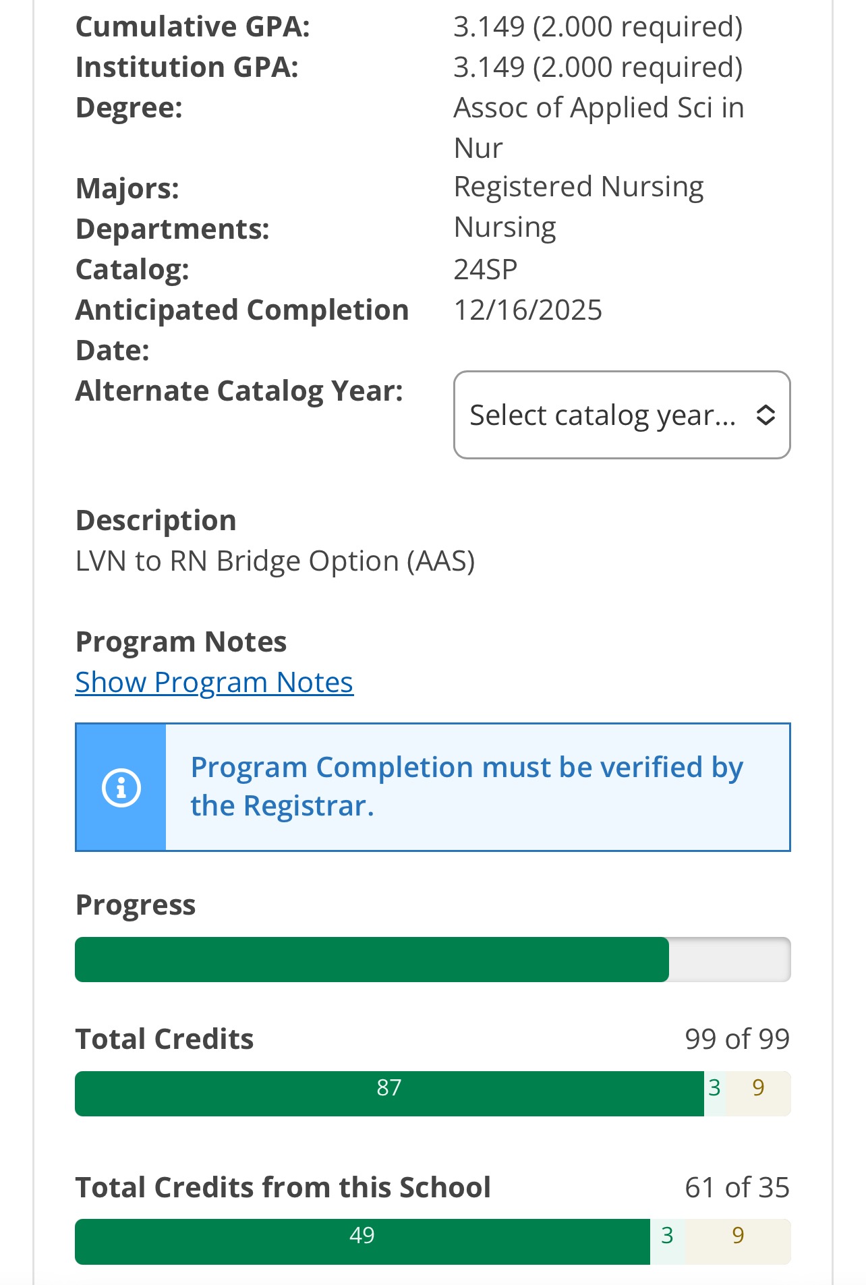Click the 9 segment in school credits bar
The width and height of the screenshot is (866, 1285).
738,1241
